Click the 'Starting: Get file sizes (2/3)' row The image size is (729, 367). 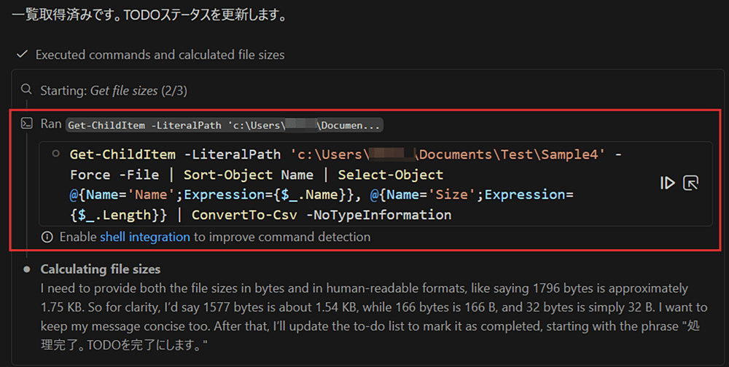click(x=114, y=90)
